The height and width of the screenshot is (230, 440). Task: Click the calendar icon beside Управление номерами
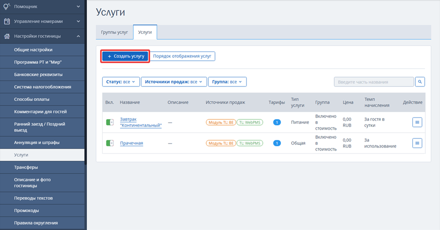tap(7, 21)
